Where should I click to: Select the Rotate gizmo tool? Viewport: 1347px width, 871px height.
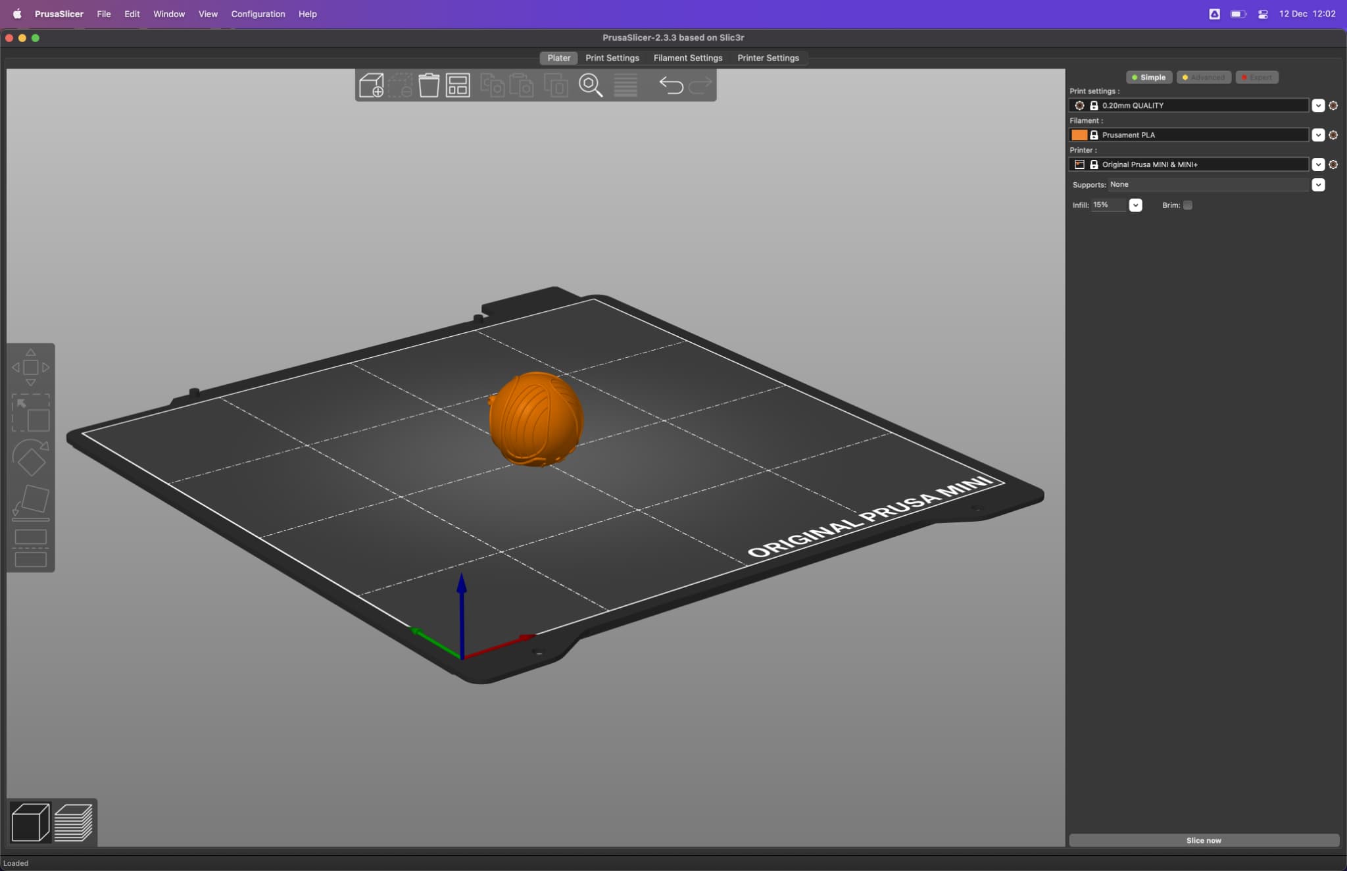click(30, 457)
